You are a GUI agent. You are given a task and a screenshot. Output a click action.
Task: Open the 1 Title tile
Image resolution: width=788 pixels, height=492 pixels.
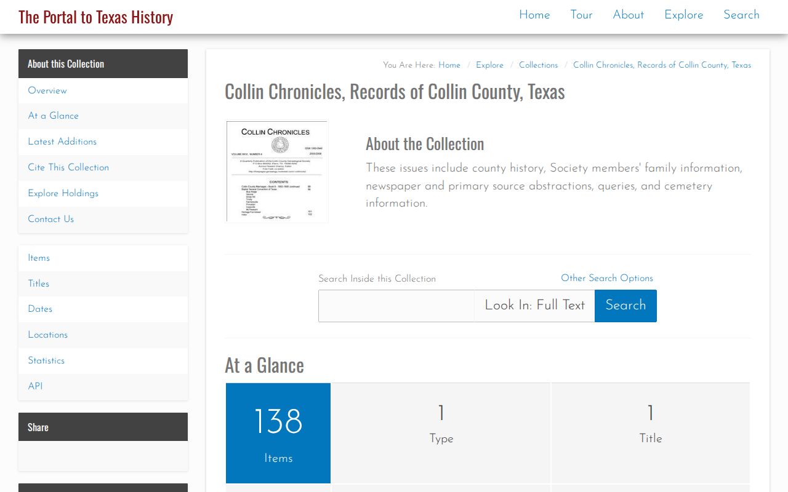point(651,433)
